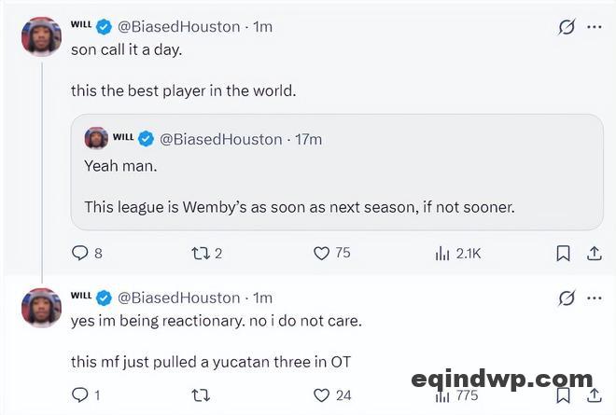Retweet the 'son call it a day' tweet

point(201,254)
